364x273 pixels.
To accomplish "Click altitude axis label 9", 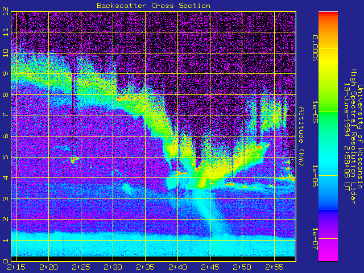I will 6,74.
